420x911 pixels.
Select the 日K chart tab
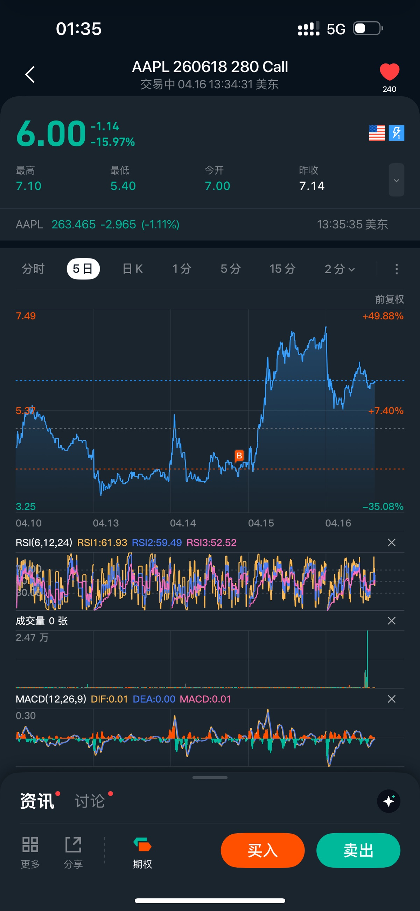point(133,269)
